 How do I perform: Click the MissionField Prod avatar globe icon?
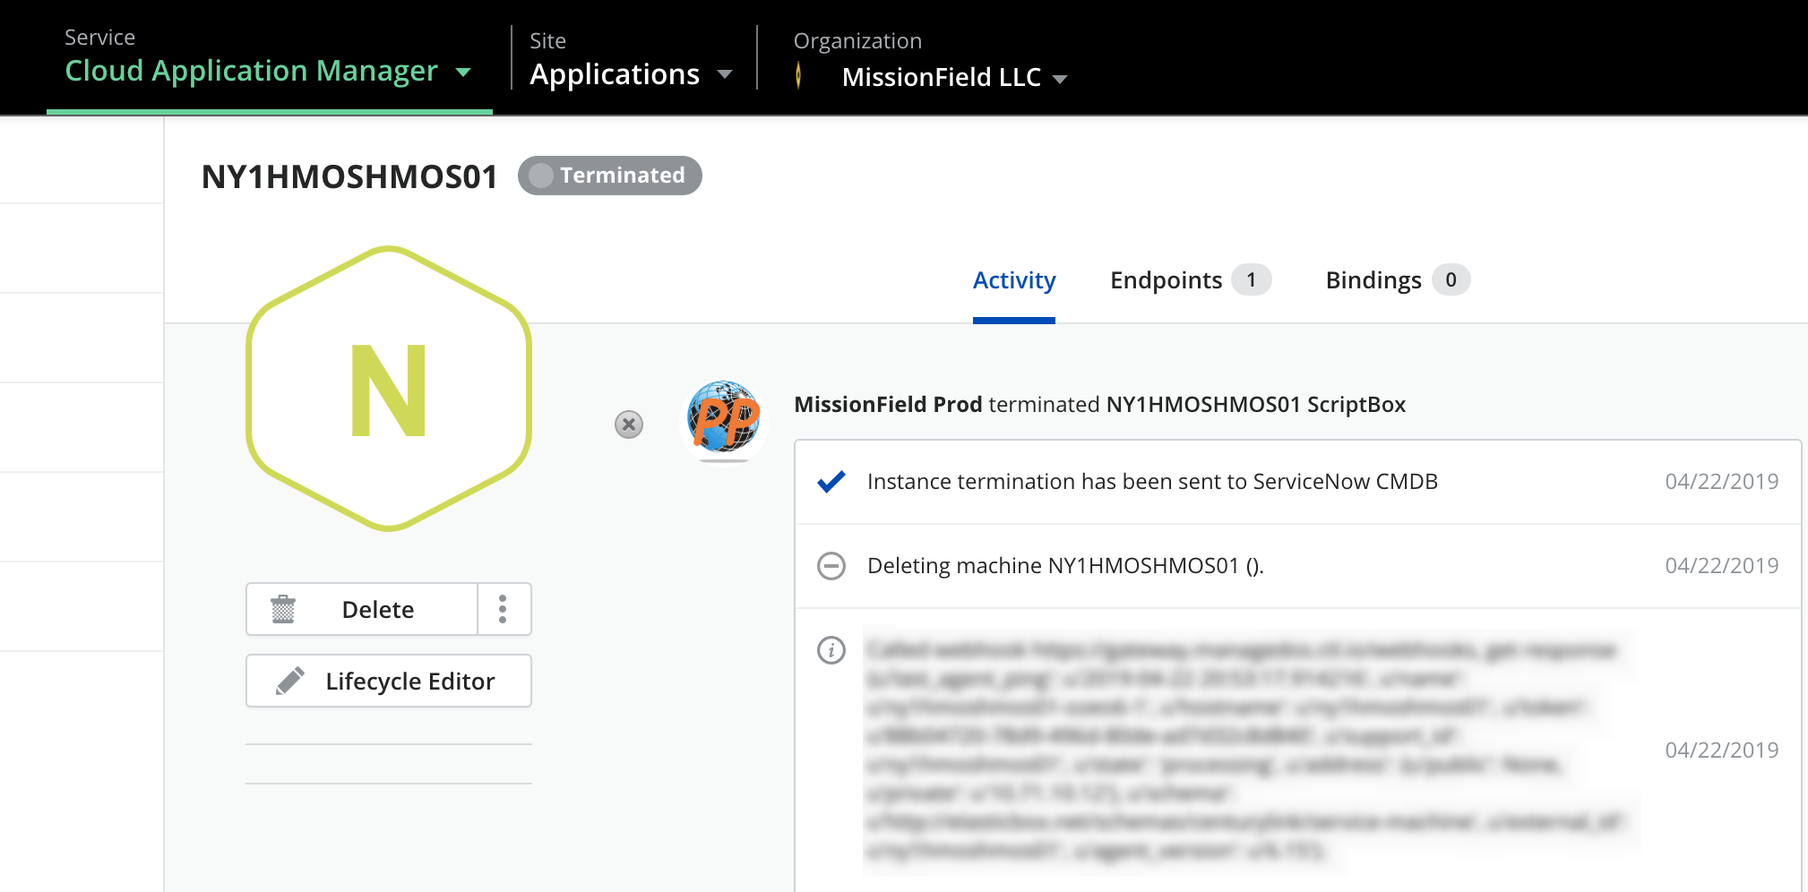click(724, 423)
